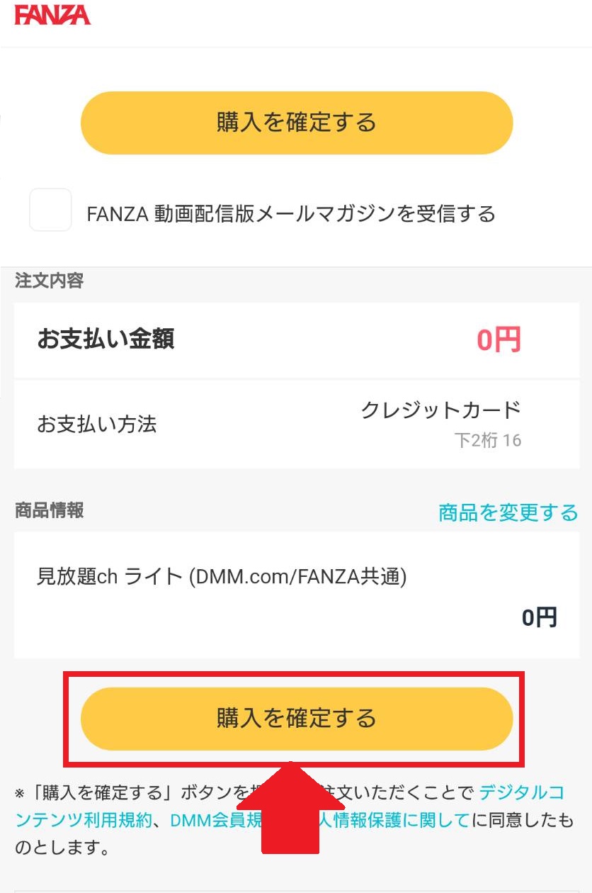
Task: Select the お支払い金額 row
Action: tap(296, 340)
